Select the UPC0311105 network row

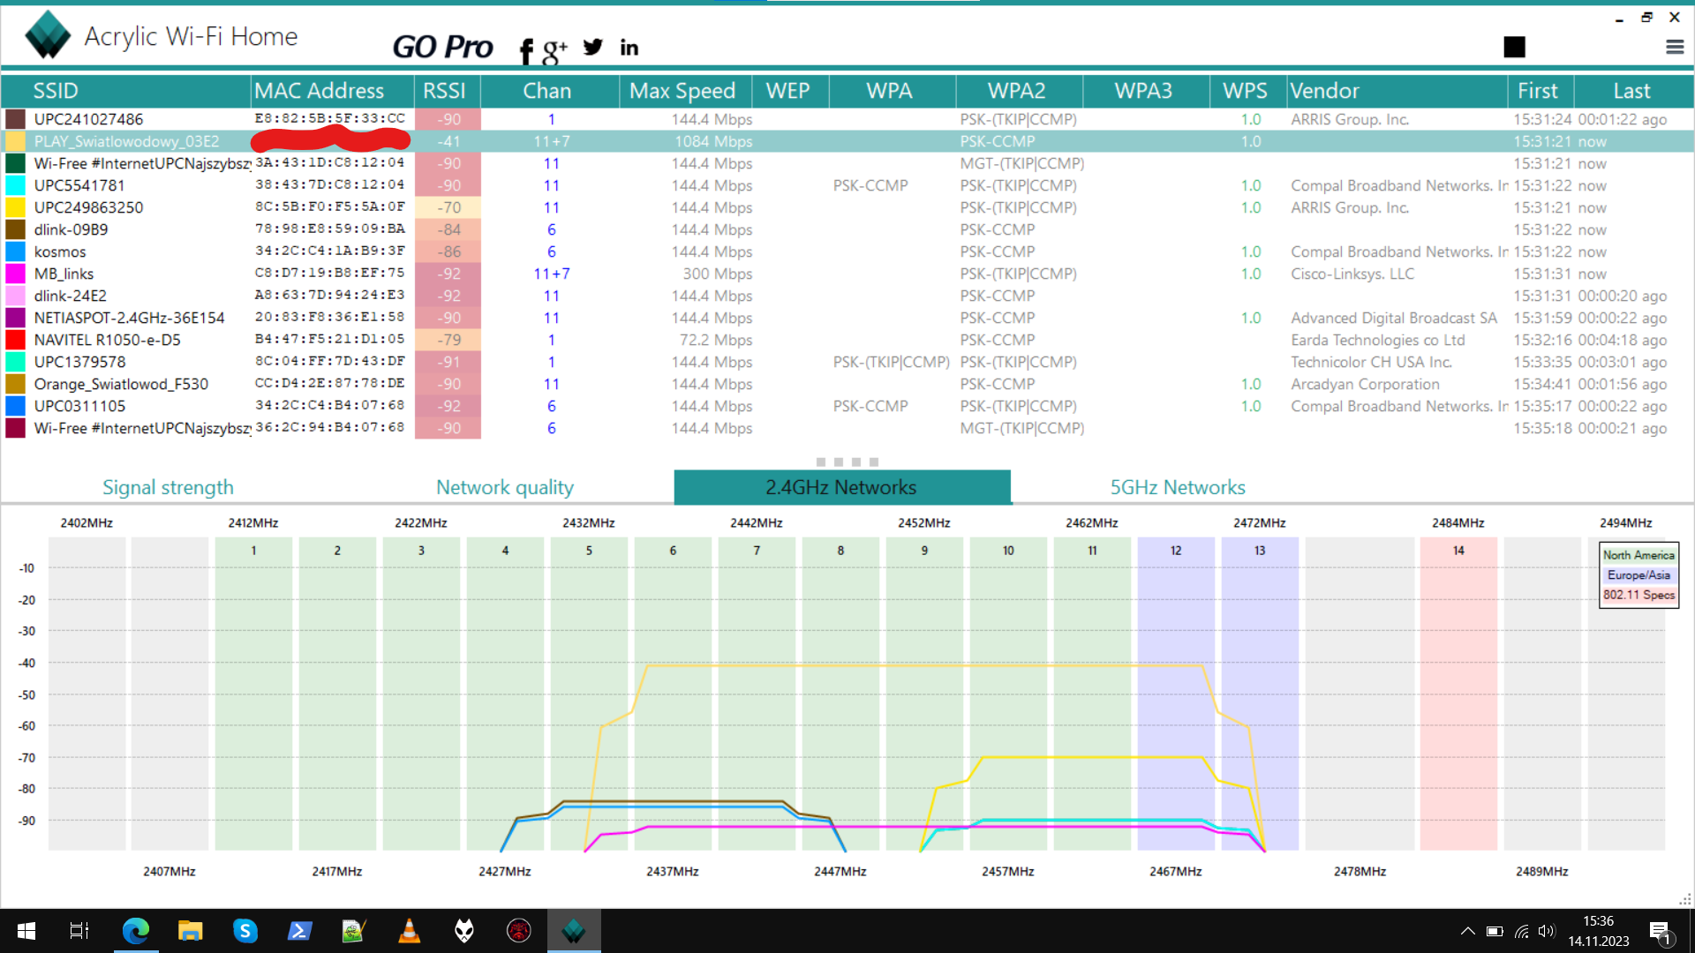coord(847,406)
